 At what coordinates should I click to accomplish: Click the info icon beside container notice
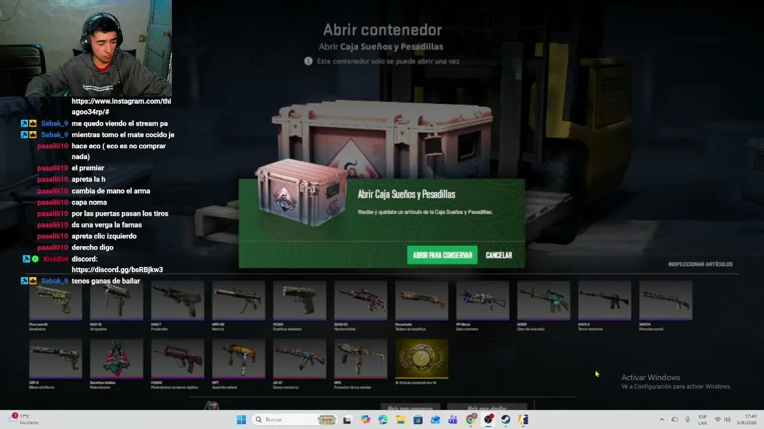(308, 61)
